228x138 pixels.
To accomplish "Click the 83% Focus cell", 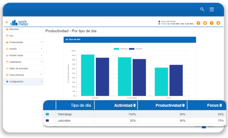I will tap(221, 114).
